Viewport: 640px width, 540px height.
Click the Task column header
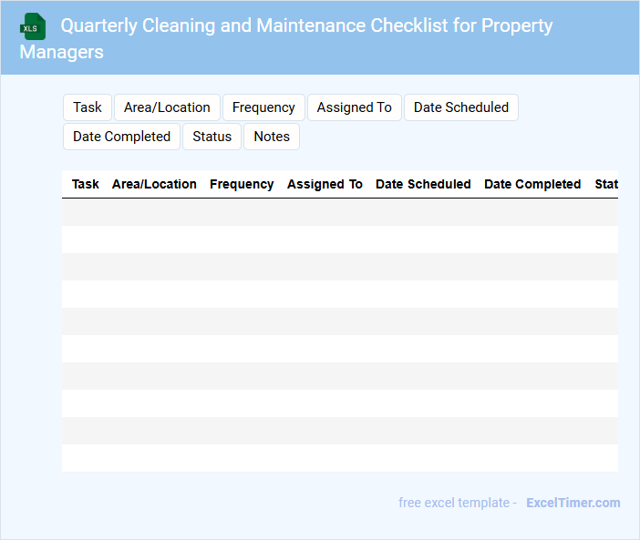(x=86, y=184)
